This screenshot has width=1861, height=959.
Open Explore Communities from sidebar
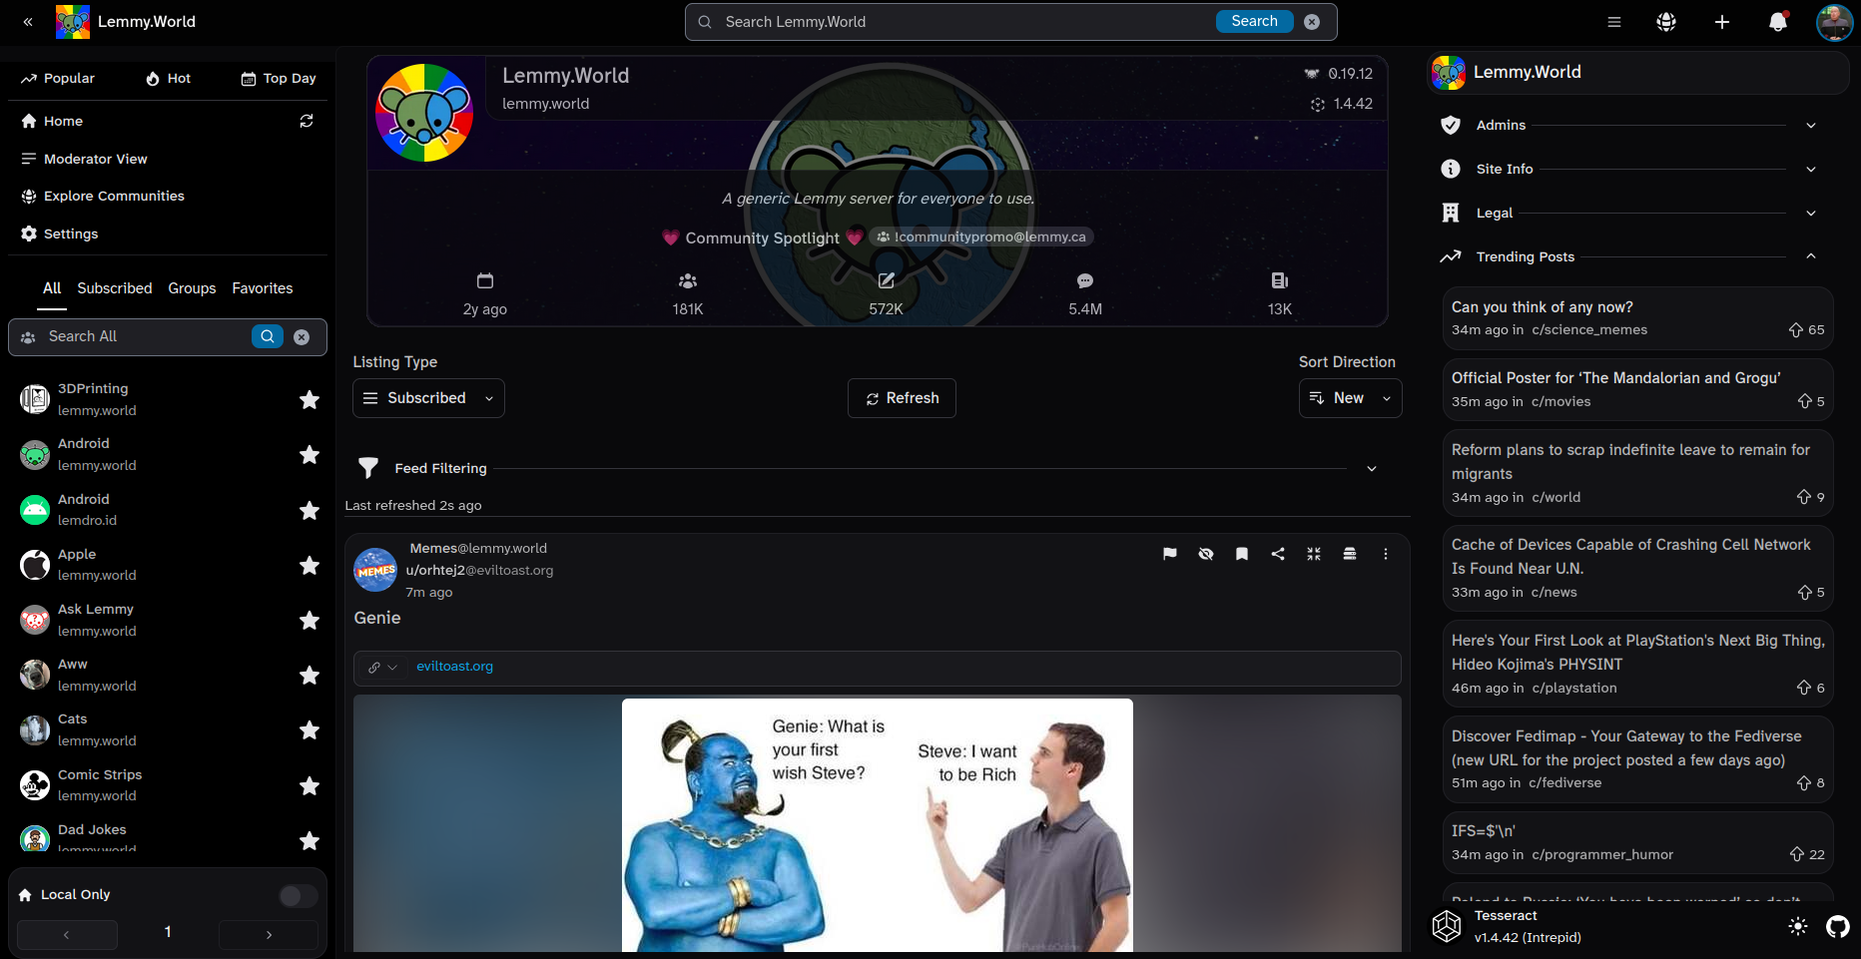coord(114,197)
